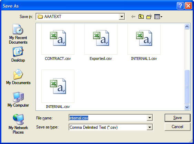Viewport: 194px width, 144px height.
Task: Click the file list scroll up arrow
Action: click(x=187, y=26)
